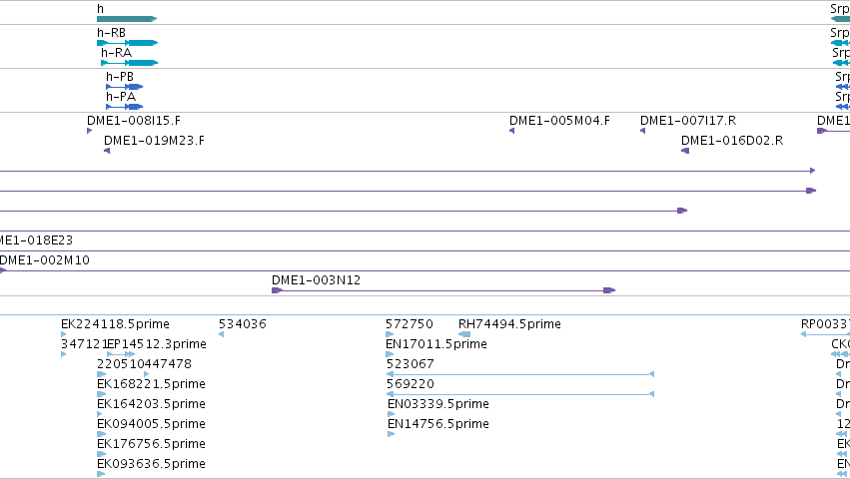Select the DME1-008I15.F arrow marker

pyautogui.click(x=90, y=131)
